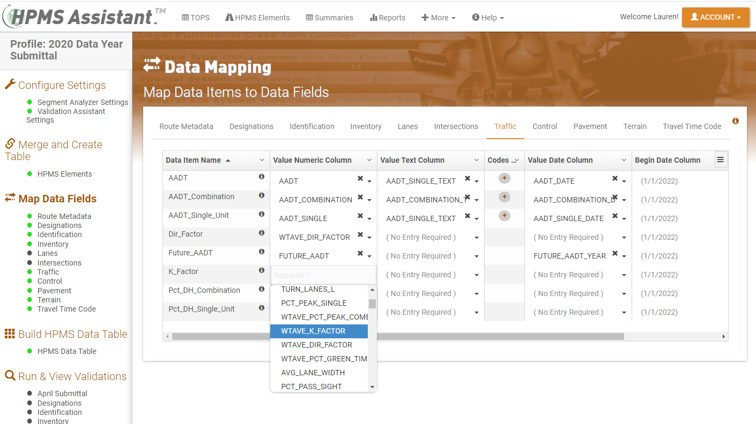Click the K_Factor Required input field
This screenshot has width=756, height=424.
[323, 275]
